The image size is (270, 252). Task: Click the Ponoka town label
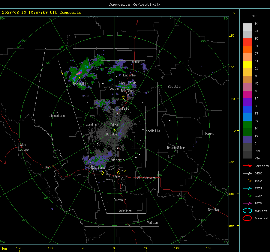coord(137,62)
